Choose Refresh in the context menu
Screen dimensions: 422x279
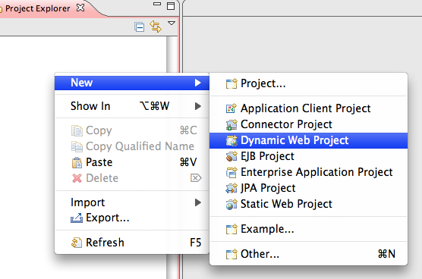point(132,243)
